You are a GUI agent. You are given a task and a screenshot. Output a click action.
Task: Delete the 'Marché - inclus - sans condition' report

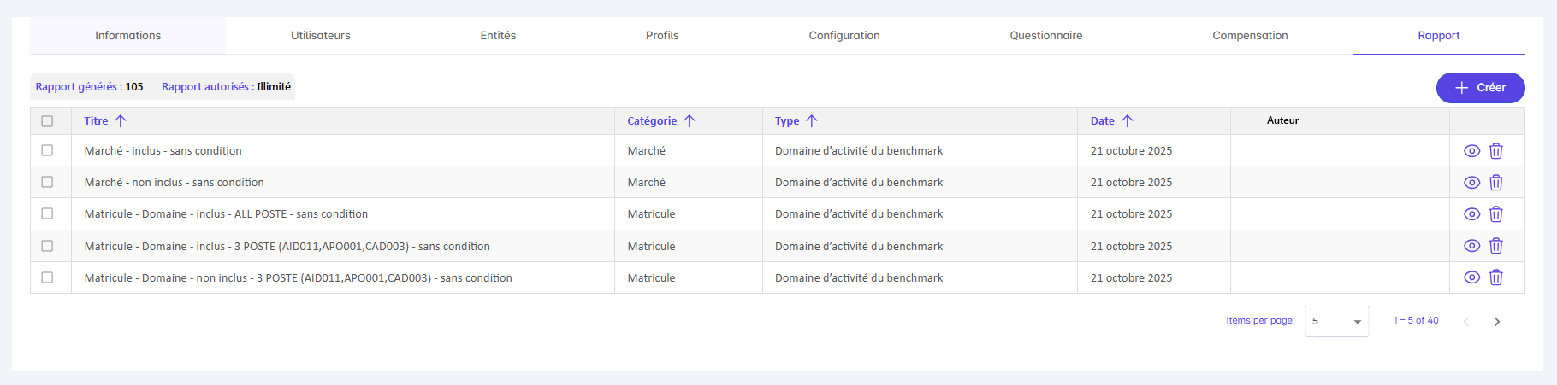pyautogui.click(x=1495, y=151)
